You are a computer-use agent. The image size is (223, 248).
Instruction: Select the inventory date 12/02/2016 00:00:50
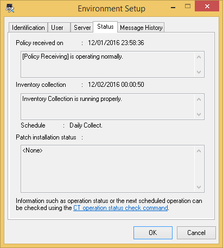click(116, 85)
